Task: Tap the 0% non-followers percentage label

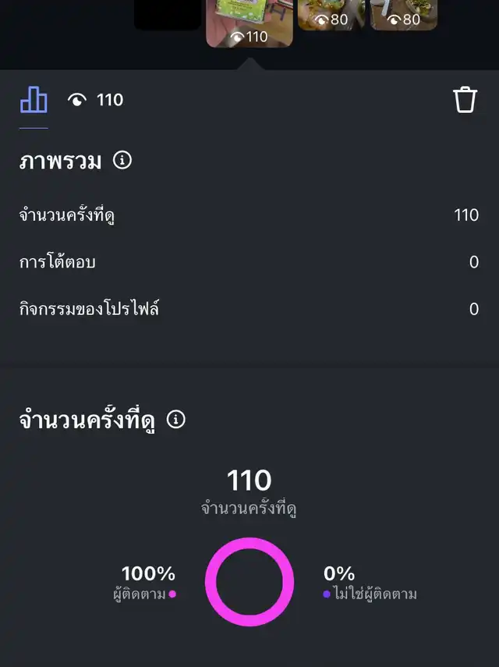Action: [339, 573]
